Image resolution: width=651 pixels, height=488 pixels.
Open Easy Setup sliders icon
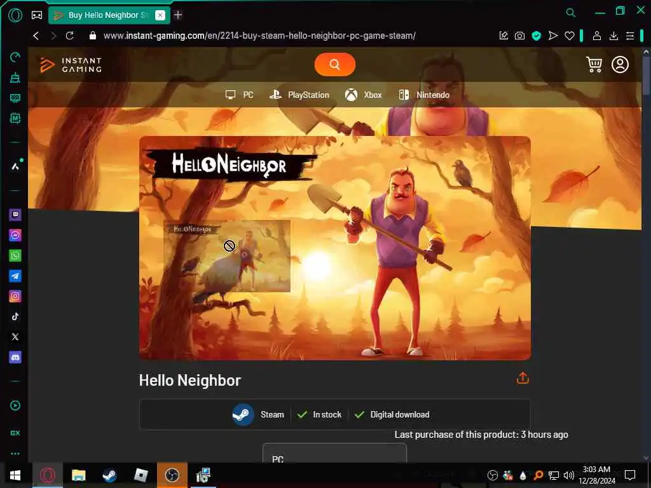pos(630,36)
